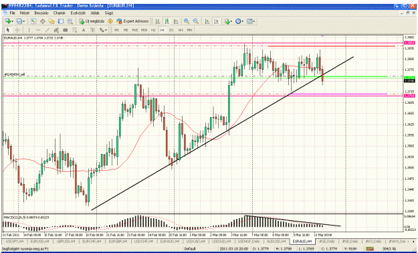Switch chart to bar chart type
The width and height of the screenshot is (418, 253).
158,21
